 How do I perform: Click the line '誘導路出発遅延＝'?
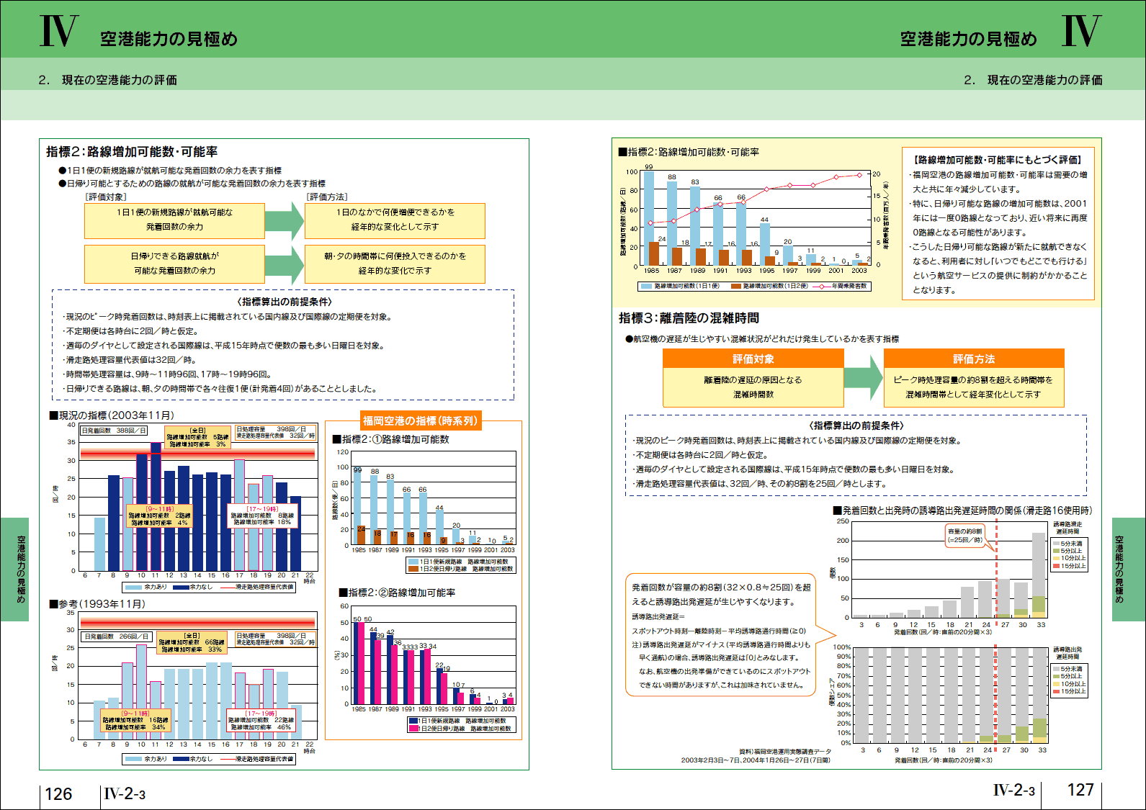[658, 617]
